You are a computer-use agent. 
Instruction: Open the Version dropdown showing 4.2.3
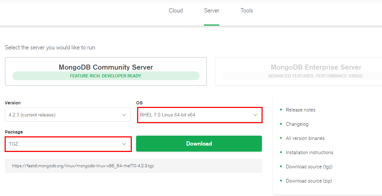click(68, 115)
